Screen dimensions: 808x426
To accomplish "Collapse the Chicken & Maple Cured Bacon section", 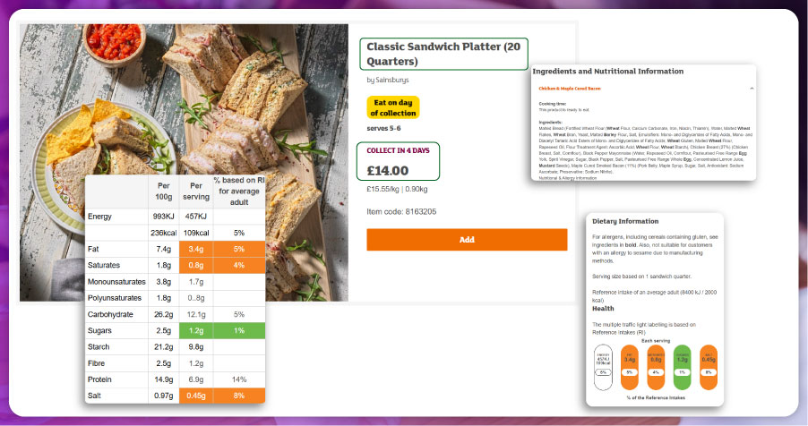I will point(752,89).
